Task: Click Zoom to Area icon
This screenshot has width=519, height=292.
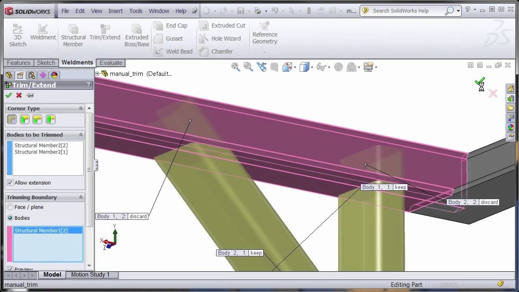Action: coord(248,67)
